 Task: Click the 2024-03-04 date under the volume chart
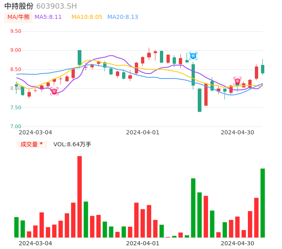tap(35, 243)
